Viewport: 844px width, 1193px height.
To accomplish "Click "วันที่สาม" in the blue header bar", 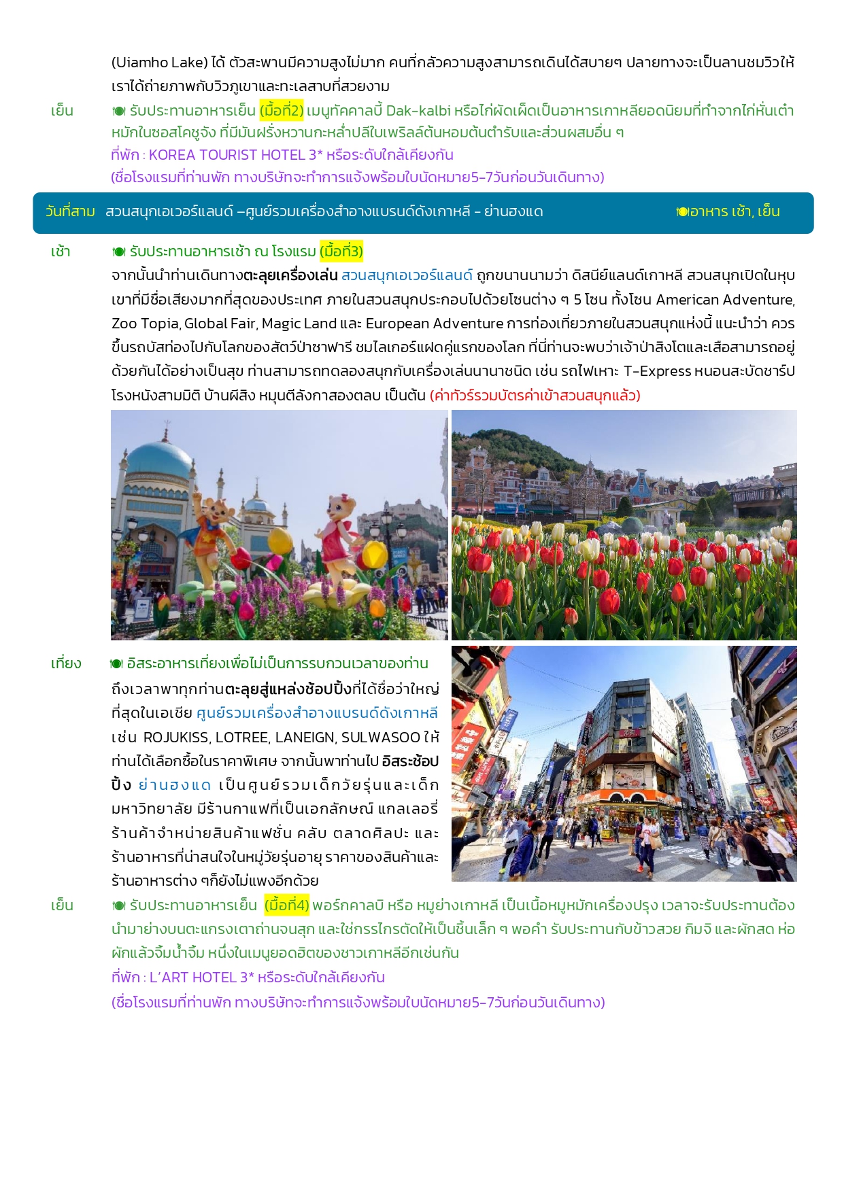I will point(70,211).
